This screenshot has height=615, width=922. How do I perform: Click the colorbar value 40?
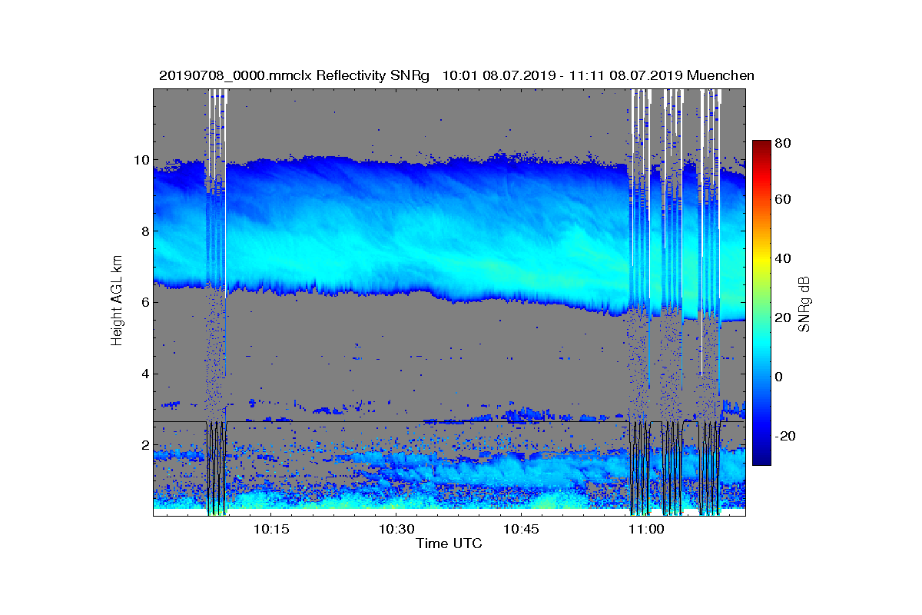784,258
